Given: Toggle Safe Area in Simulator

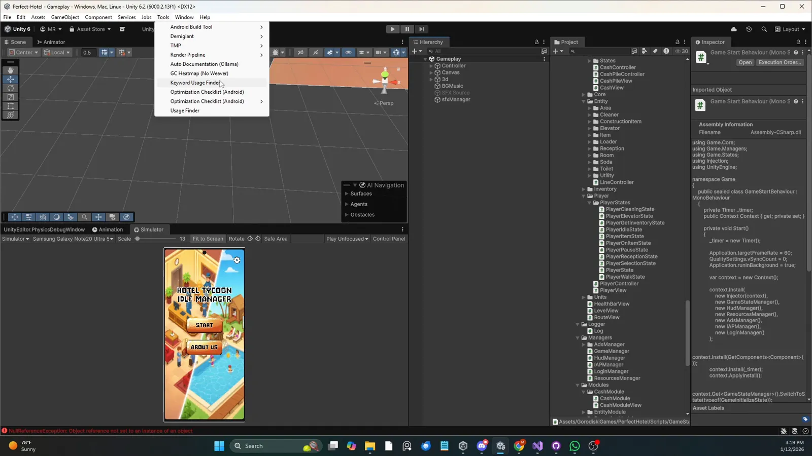Looking at the screenshot, I should [x=276, y=239].
